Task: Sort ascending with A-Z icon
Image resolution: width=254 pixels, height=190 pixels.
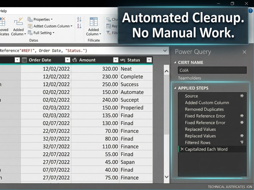Action: pyautogui.click(x=79, y=20)
